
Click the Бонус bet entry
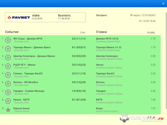[x=100, y=108]
